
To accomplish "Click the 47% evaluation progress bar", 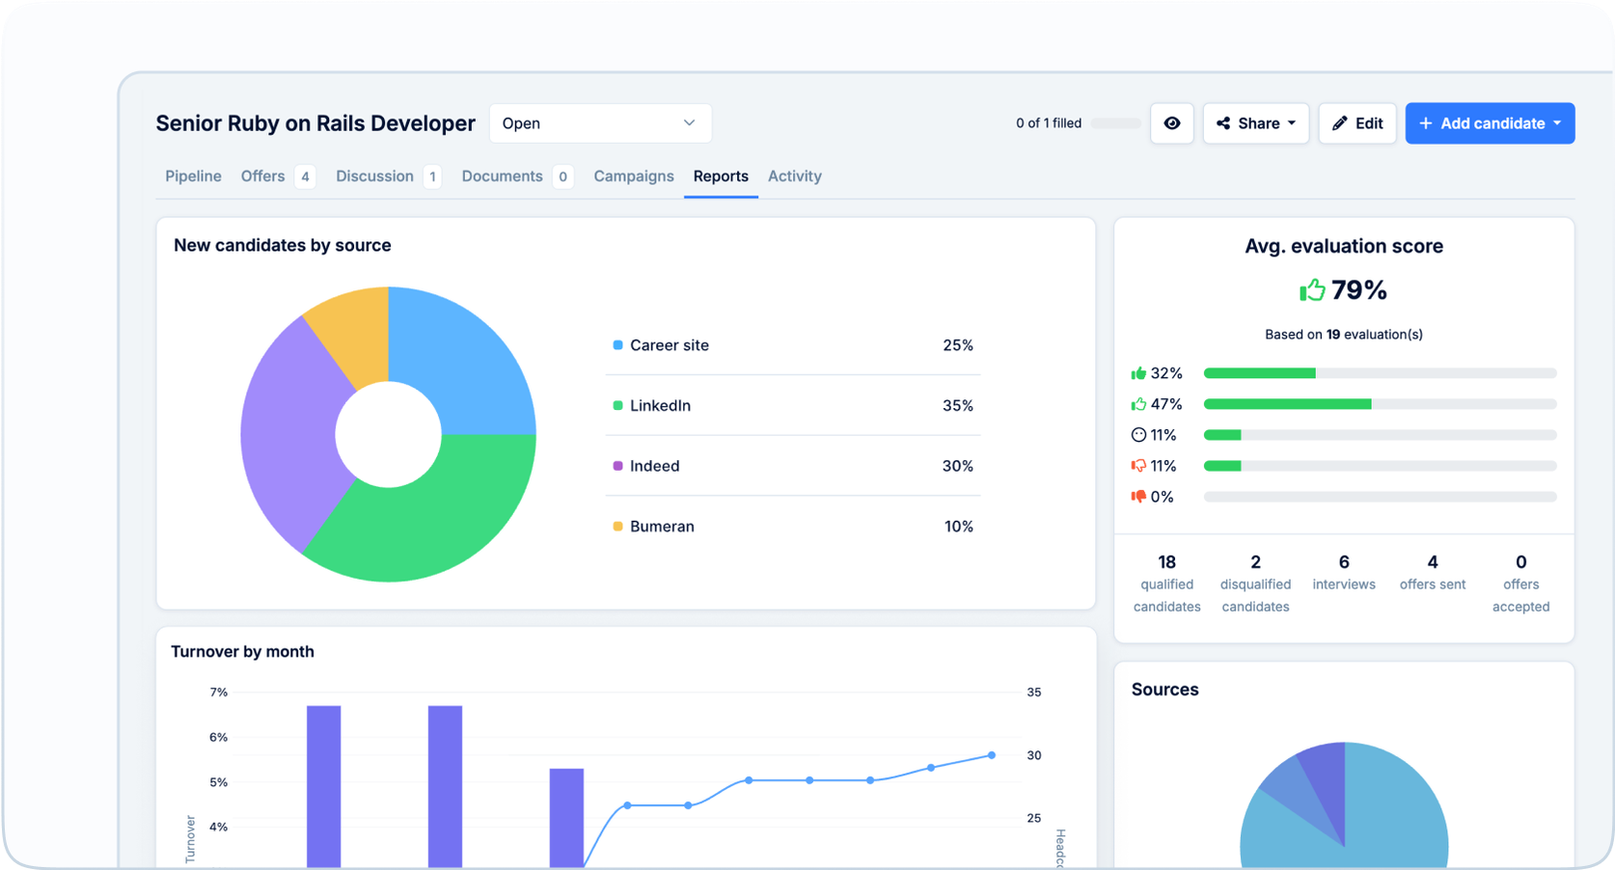I will point(1380,404).
